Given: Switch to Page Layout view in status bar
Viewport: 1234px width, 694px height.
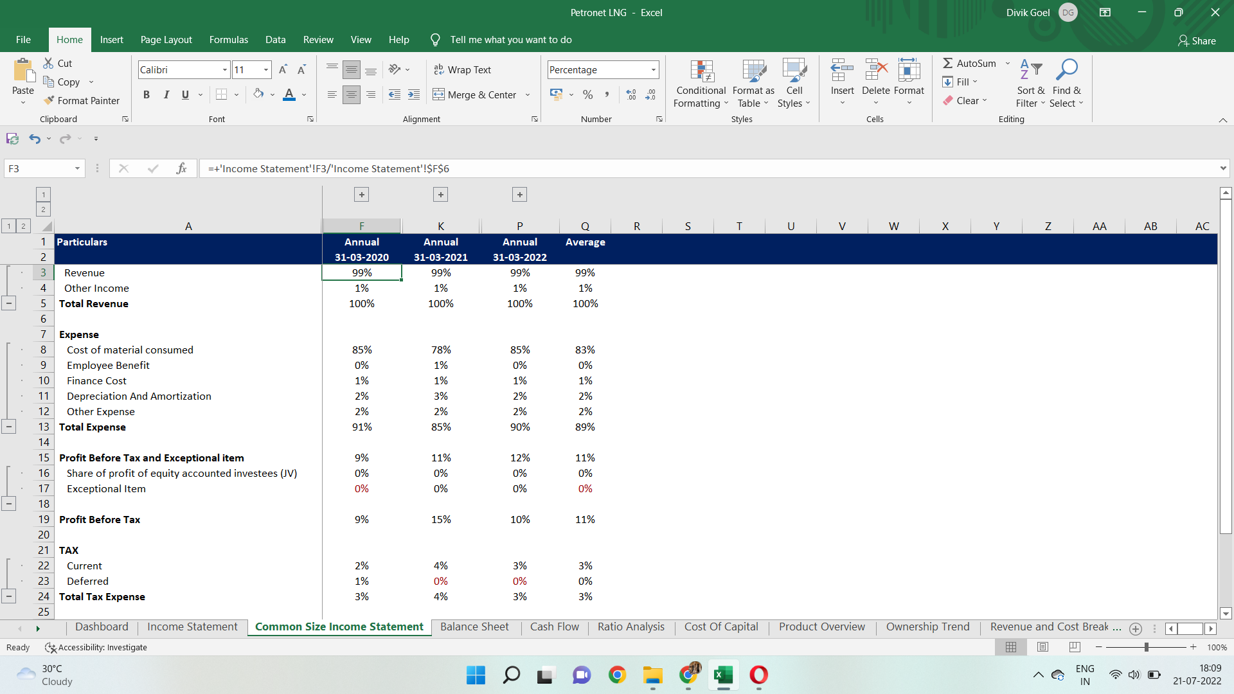Looking at the screenshot, I should click(1042, 647).
